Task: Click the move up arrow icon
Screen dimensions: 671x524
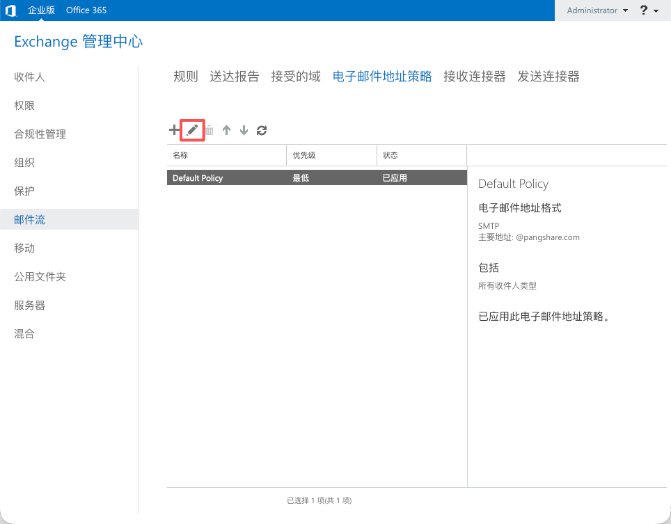Action: coord(226,130)
